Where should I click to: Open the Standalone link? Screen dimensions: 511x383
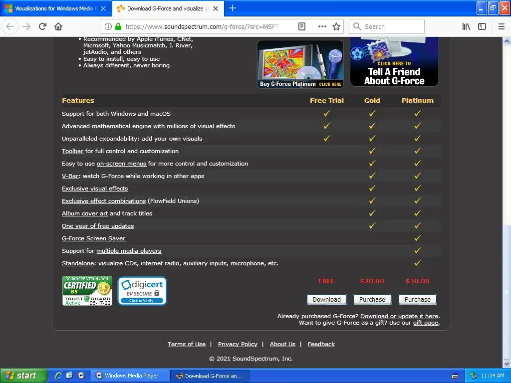pyautogui.click(x=78, y=263)
